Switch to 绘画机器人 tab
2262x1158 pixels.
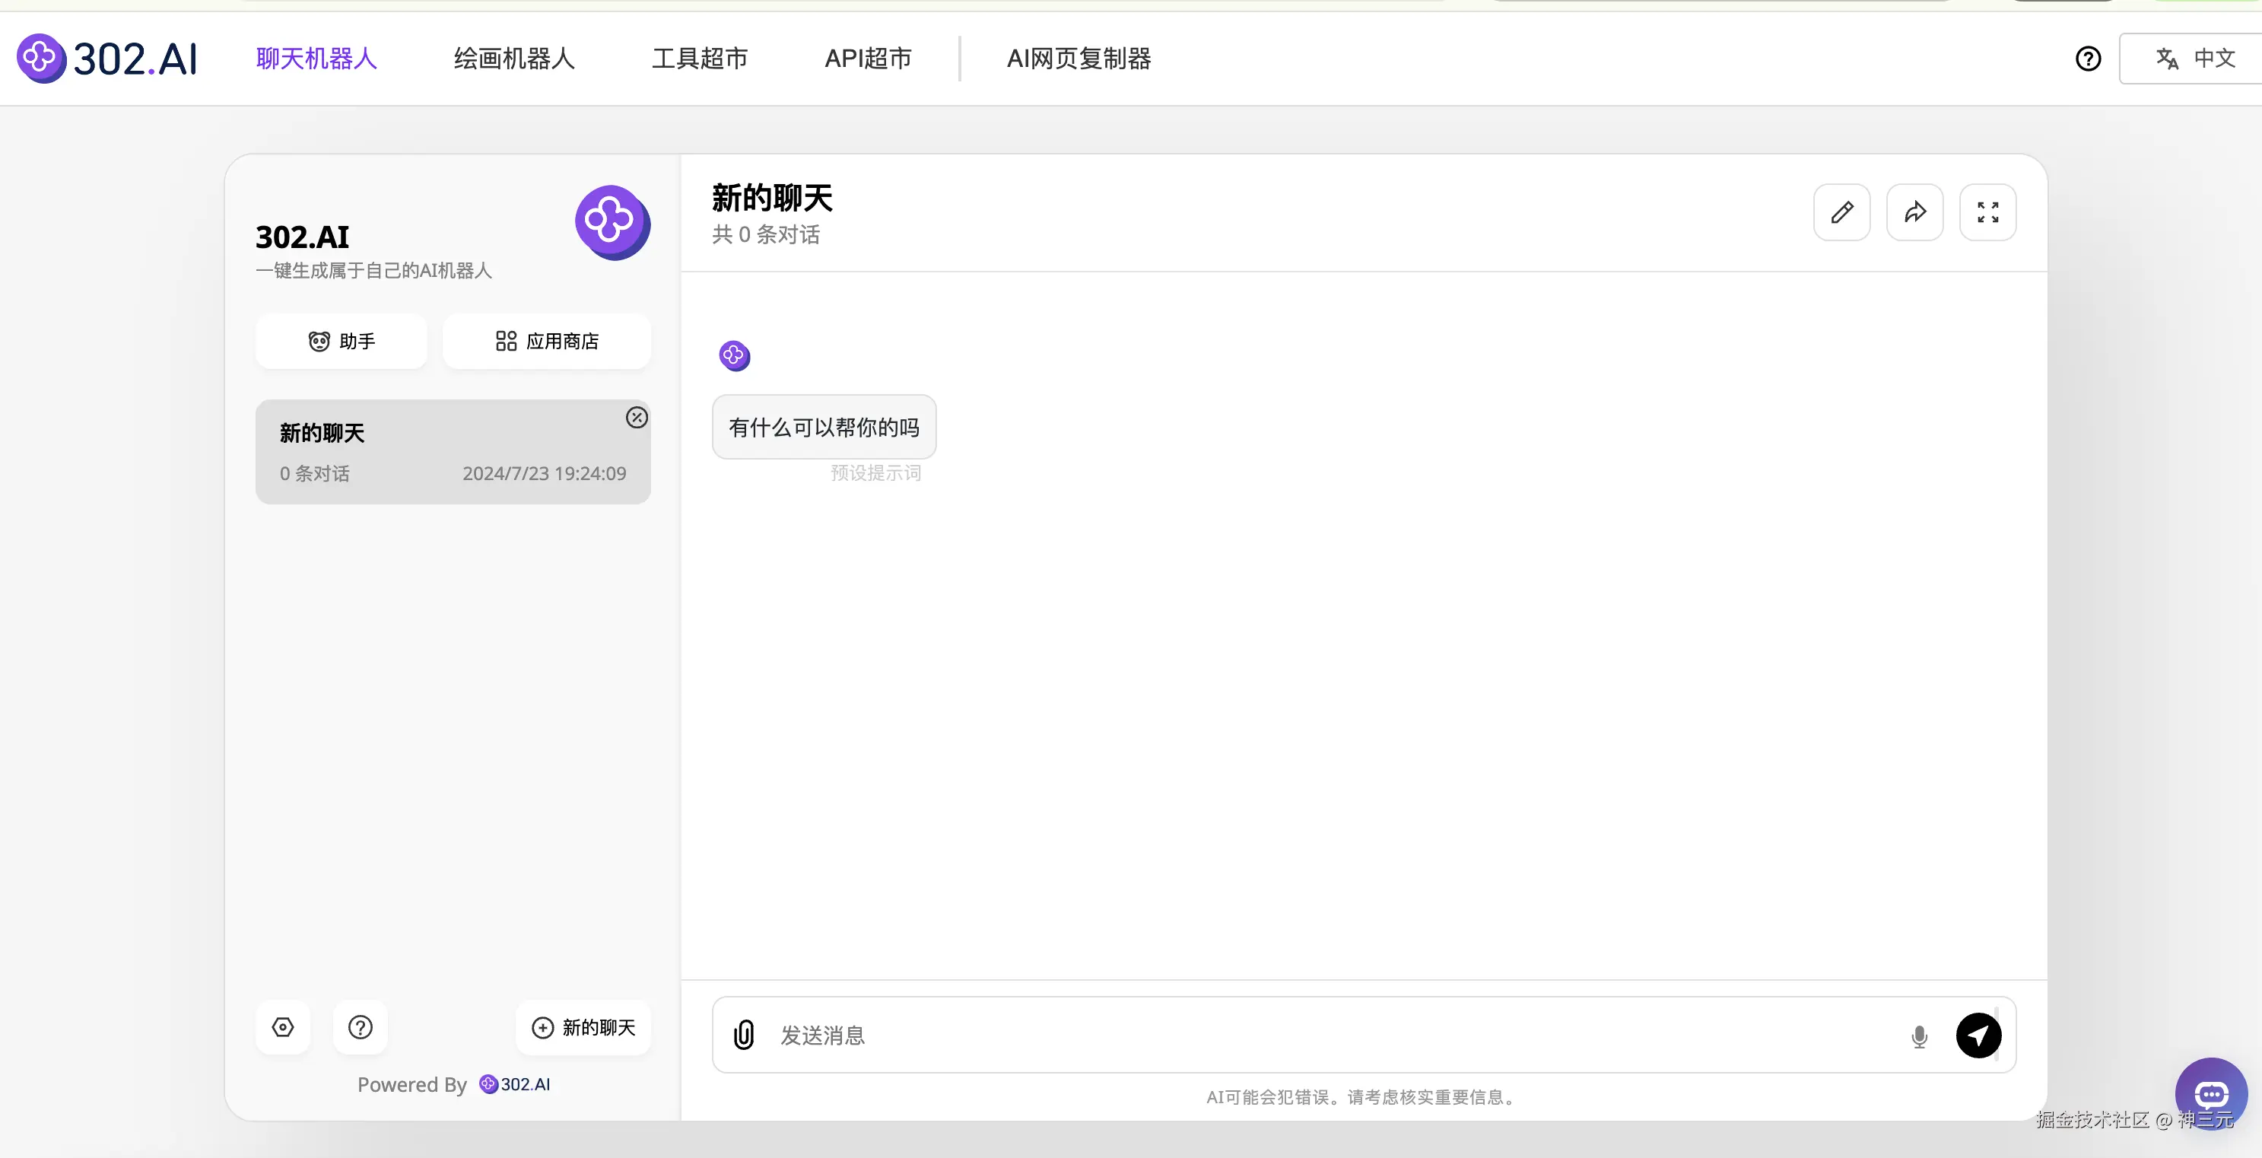513,59
